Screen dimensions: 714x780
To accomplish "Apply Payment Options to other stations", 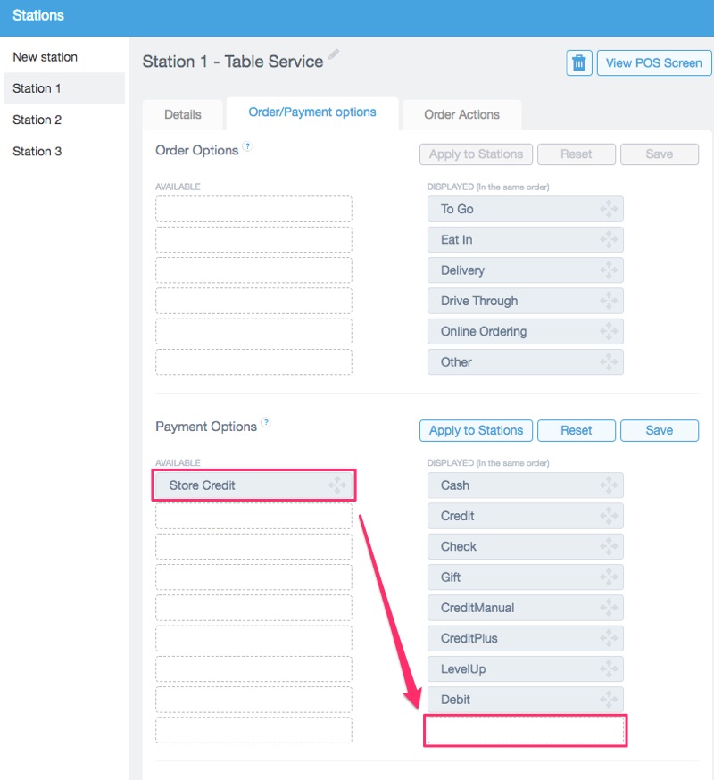I will coord(476,430).
